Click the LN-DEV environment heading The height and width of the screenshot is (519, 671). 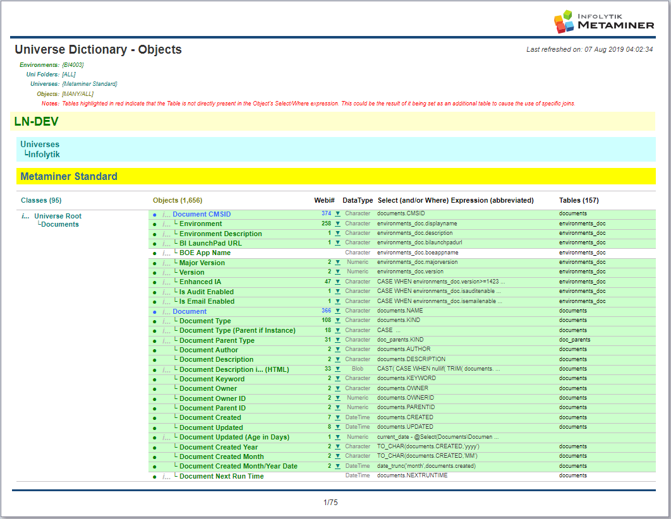point(37,121)
